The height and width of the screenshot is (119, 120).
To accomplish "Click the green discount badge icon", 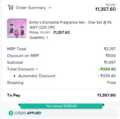I will [11, 113].
